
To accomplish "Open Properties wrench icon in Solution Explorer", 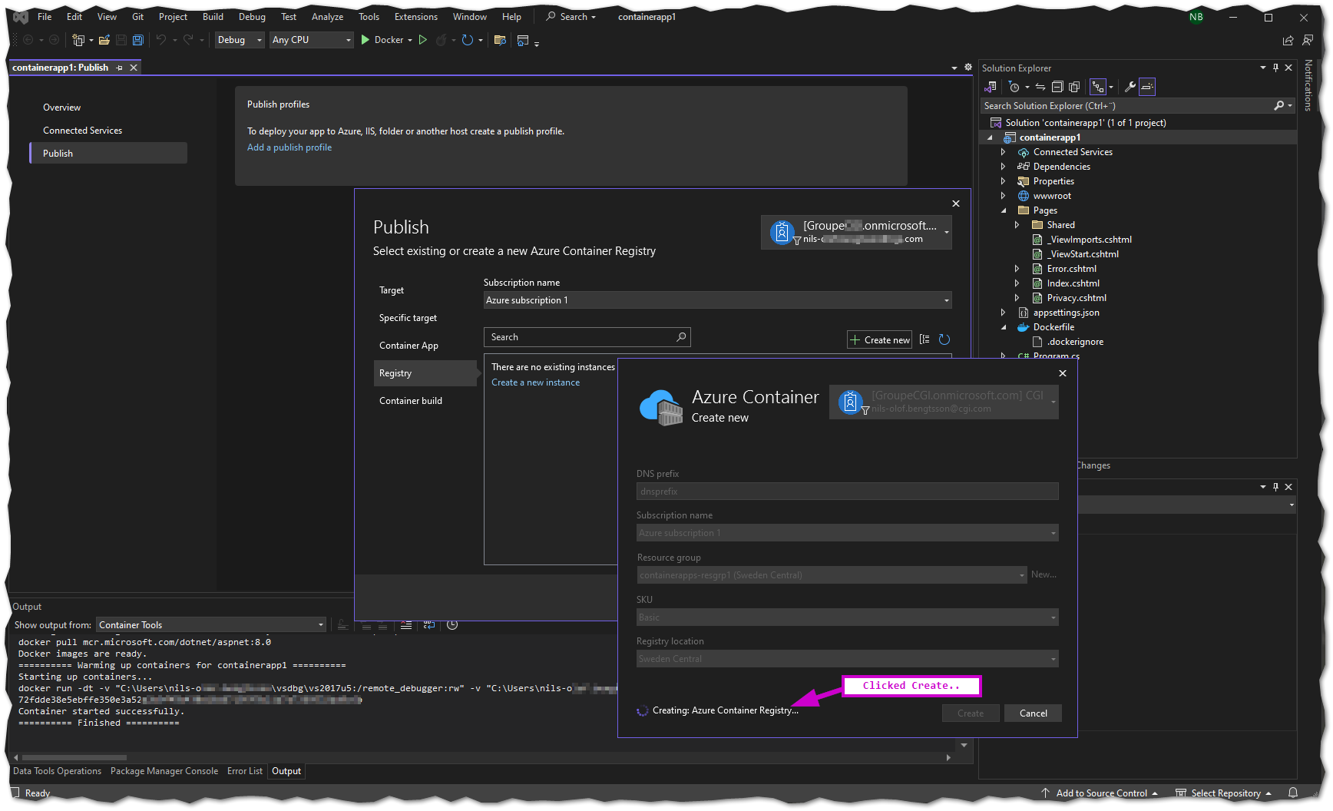I will tap(1130, 87).
